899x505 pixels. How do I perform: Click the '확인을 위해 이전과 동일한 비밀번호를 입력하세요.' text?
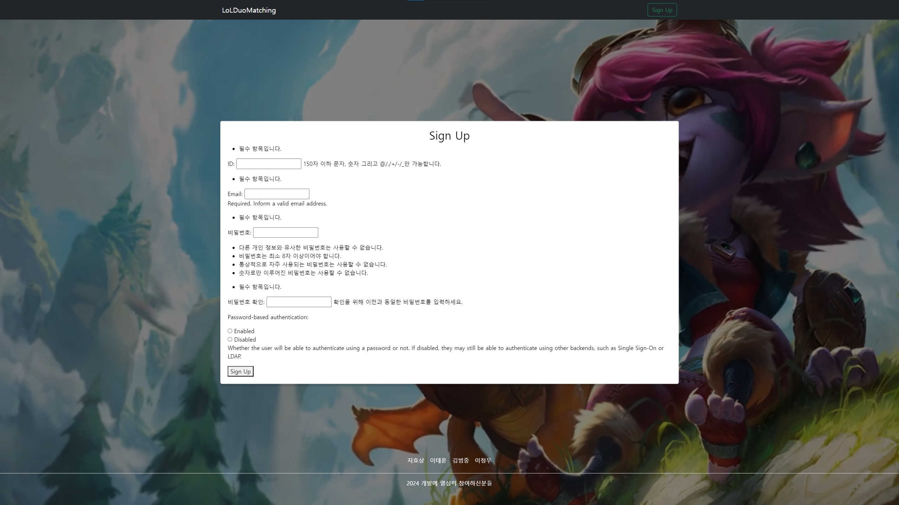[398, 302]
